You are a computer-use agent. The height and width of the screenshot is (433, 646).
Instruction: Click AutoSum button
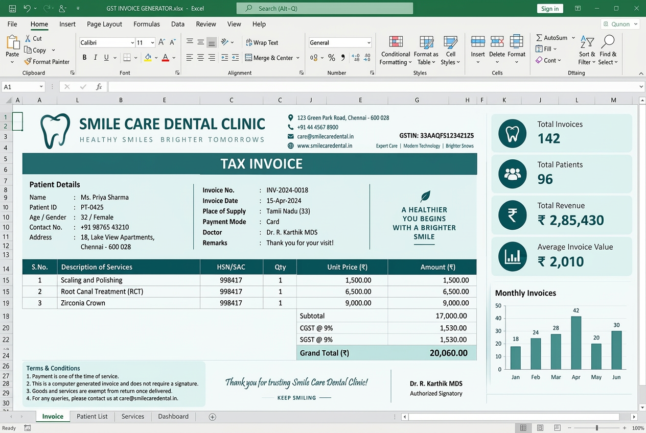(551, 38)
